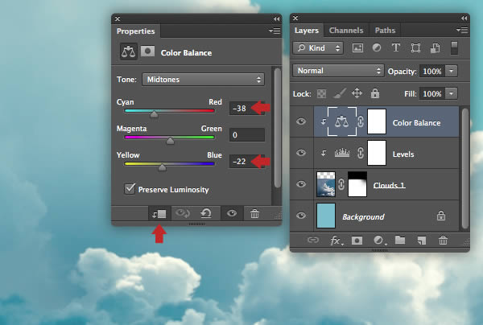The height and width of the screenshot is (325, 483).
Task: Hide the Clouds 1 layer
Action: 301,184
